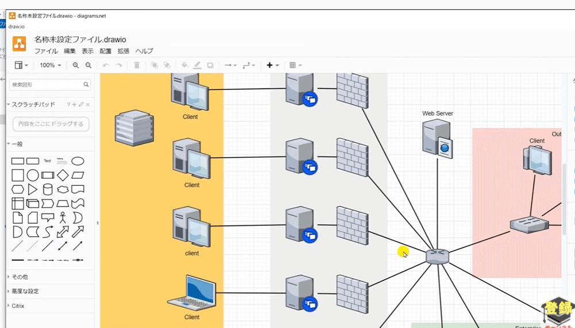Image resolution: width=575 pixels, height=328 pixels.
Task: Open the table insert dropdown
Action: (x=295, y=65)
